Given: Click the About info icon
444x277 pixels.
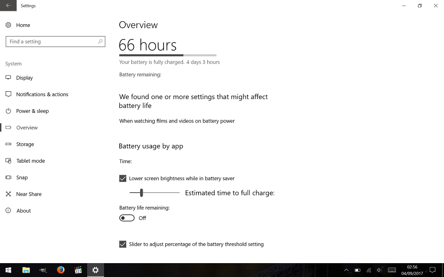Looking at the screenshot, I should (x=8, y=211).
